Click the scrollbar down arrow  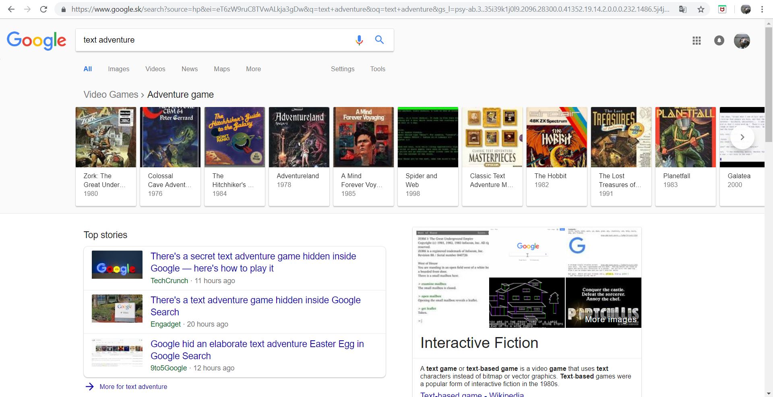tap(769, 393)
